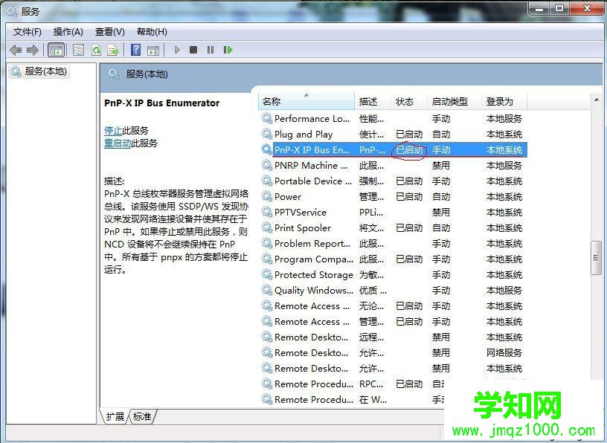
Task: Click the Help question mark icon
Action: tap(135, 50)
